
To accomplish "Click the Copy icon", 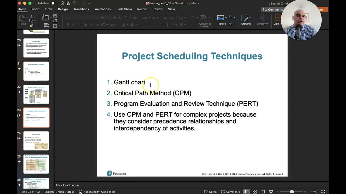I will tap(31, 21).
